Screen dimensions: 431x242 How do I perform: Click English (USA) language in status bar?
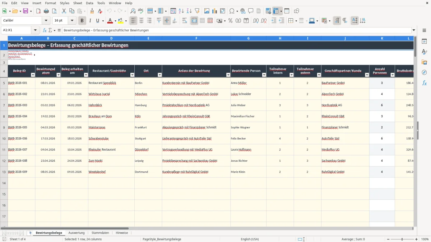click(x=250, y=239)
